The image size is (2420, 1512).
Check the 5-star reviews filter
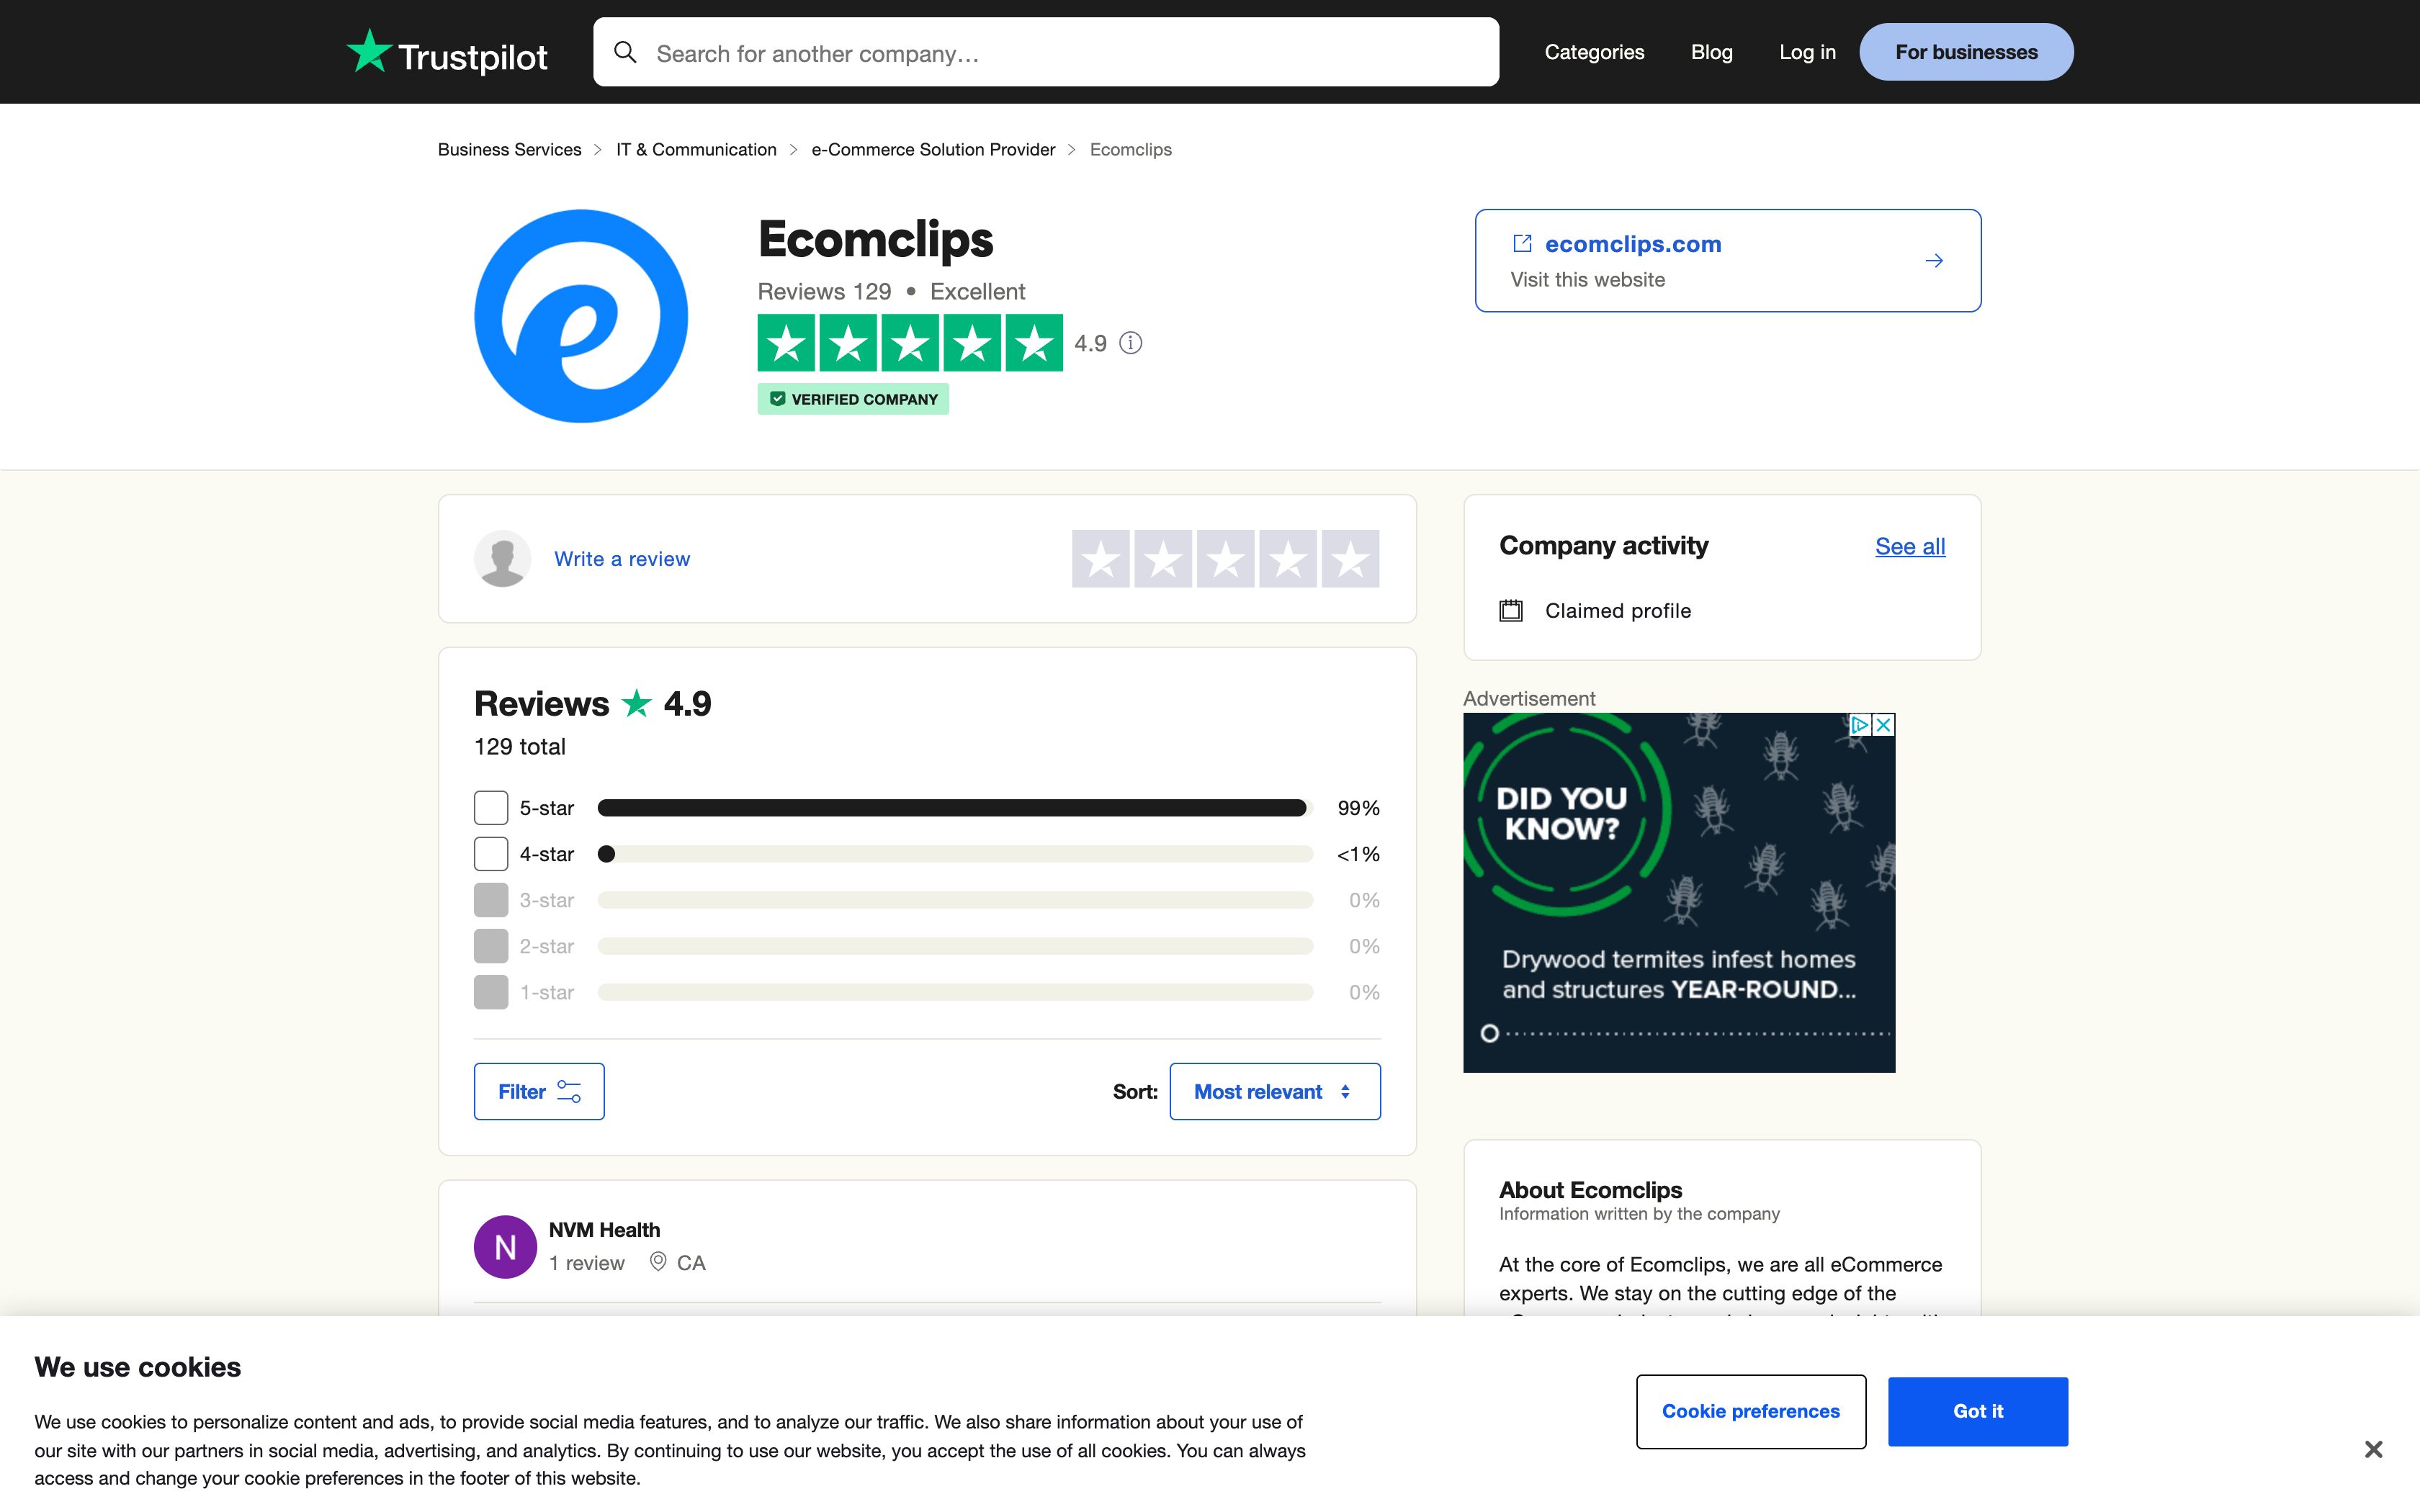490,807
